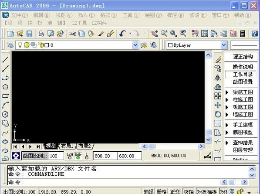
Task: Open the 绘图 menu
Action: (x=153, y=15)
